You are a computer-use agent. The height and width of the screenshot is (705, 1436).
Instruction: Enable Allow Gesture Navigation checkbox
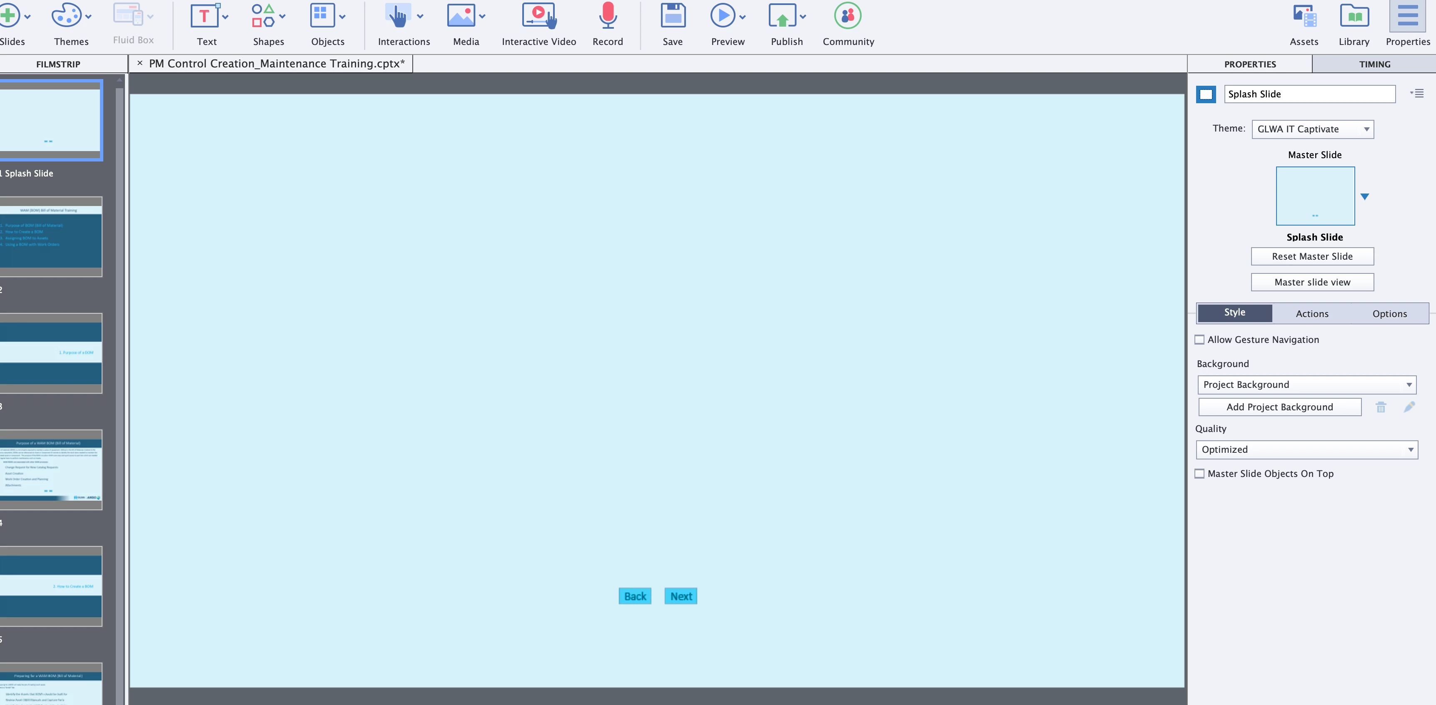click(1199, 340)
